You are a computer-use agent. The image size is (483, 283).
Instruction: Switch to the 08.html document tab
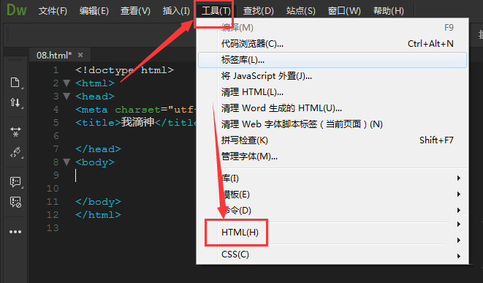click(x=54, y=55)
